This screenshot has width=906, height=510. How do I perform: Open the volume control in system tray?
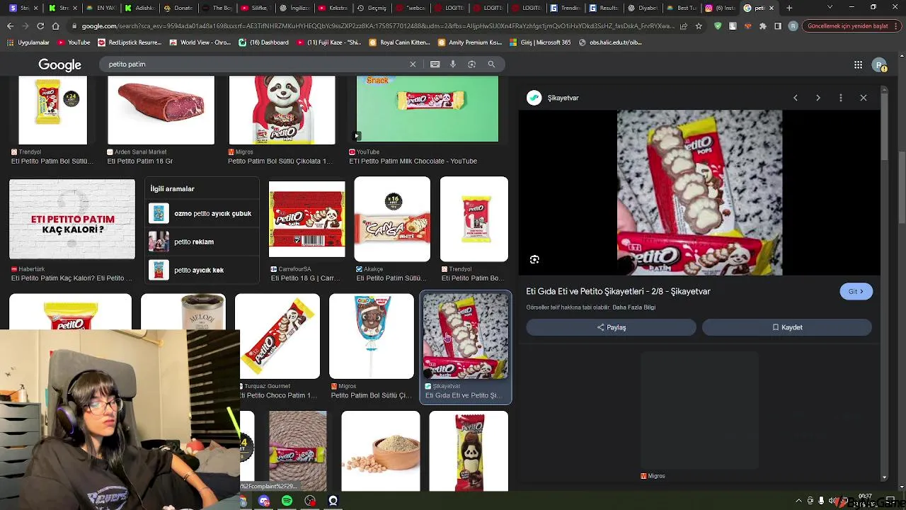click(833, 501)
